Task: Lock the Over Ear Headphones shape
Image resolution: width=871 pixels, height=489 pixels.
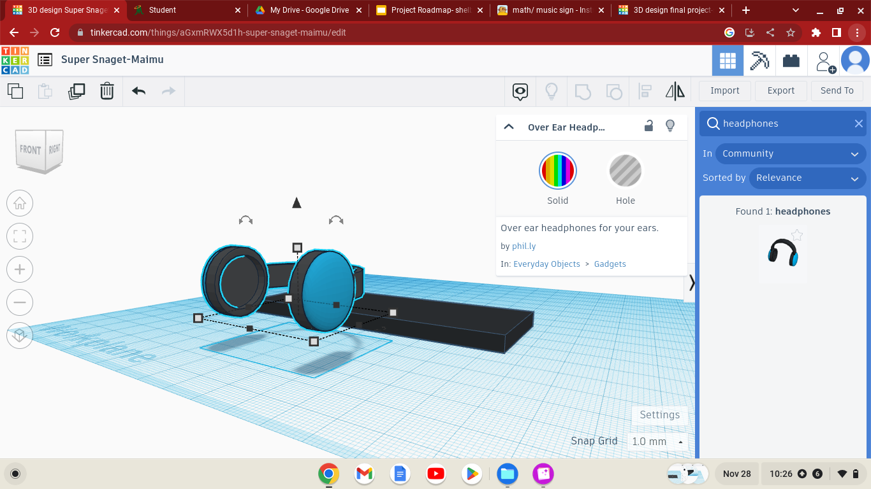Action: pyautogui.click(x=648, y=126)
